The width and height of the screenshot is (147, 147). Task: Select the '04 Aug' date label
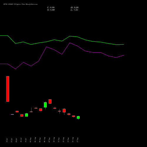pyautogui.click(x=35, y=140)
